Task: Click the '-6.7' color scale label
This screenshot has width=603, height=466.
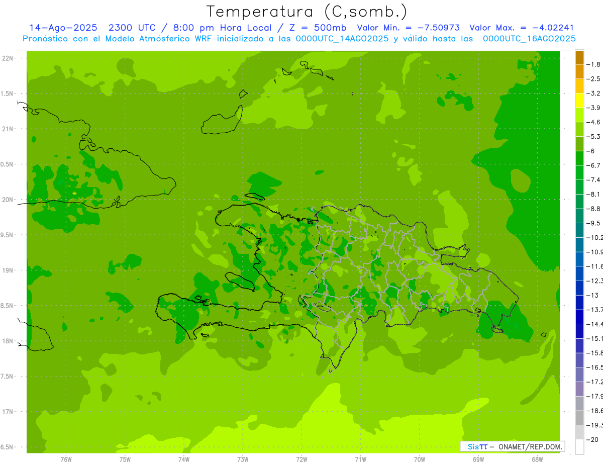Action: [x=594, y=165]
